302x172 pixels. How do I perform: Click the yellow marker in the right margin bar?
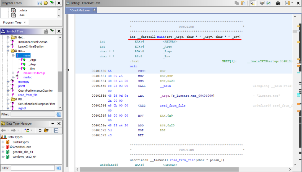[298, 26]
